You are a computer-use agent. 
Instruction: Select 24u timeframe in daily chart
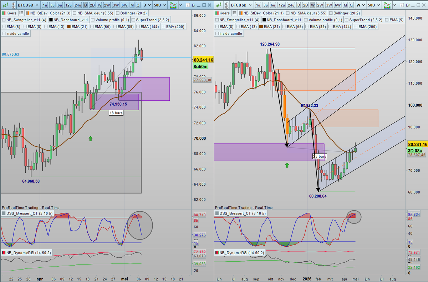point(78,5)
